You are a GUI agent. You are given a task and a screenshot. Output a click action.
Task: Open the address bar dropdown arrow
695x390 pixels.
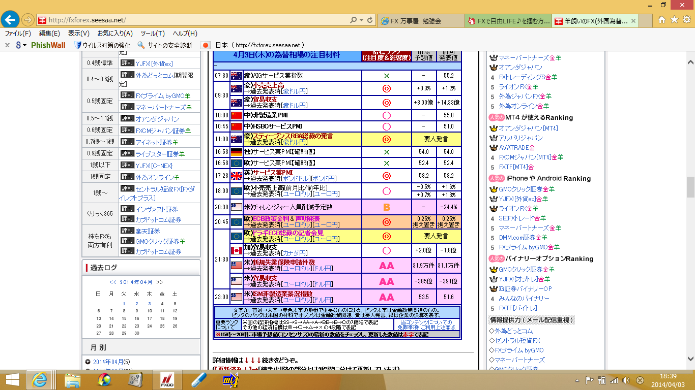click(x=361, y=20)
